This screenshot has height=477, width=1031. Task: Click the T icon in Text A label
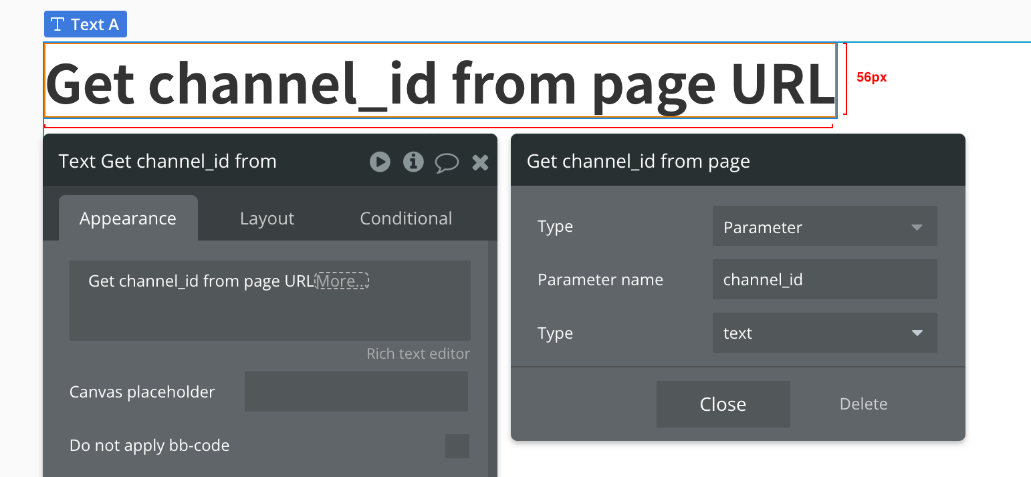pyautogui.click(x=58, y=25)
